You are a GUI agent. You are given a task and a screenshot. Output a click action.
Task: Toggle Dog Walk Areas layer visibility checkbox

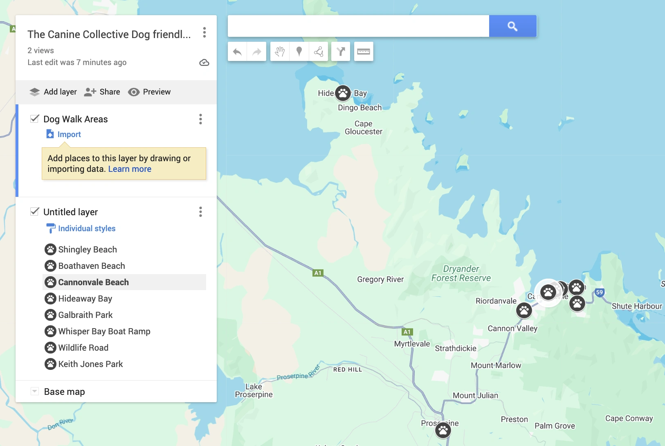click(35, 119)
